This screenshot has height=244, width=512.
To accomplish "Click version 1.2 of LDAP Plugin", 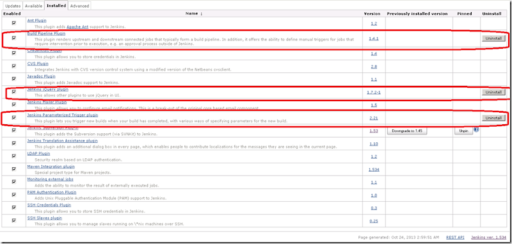I will point(374,156).
